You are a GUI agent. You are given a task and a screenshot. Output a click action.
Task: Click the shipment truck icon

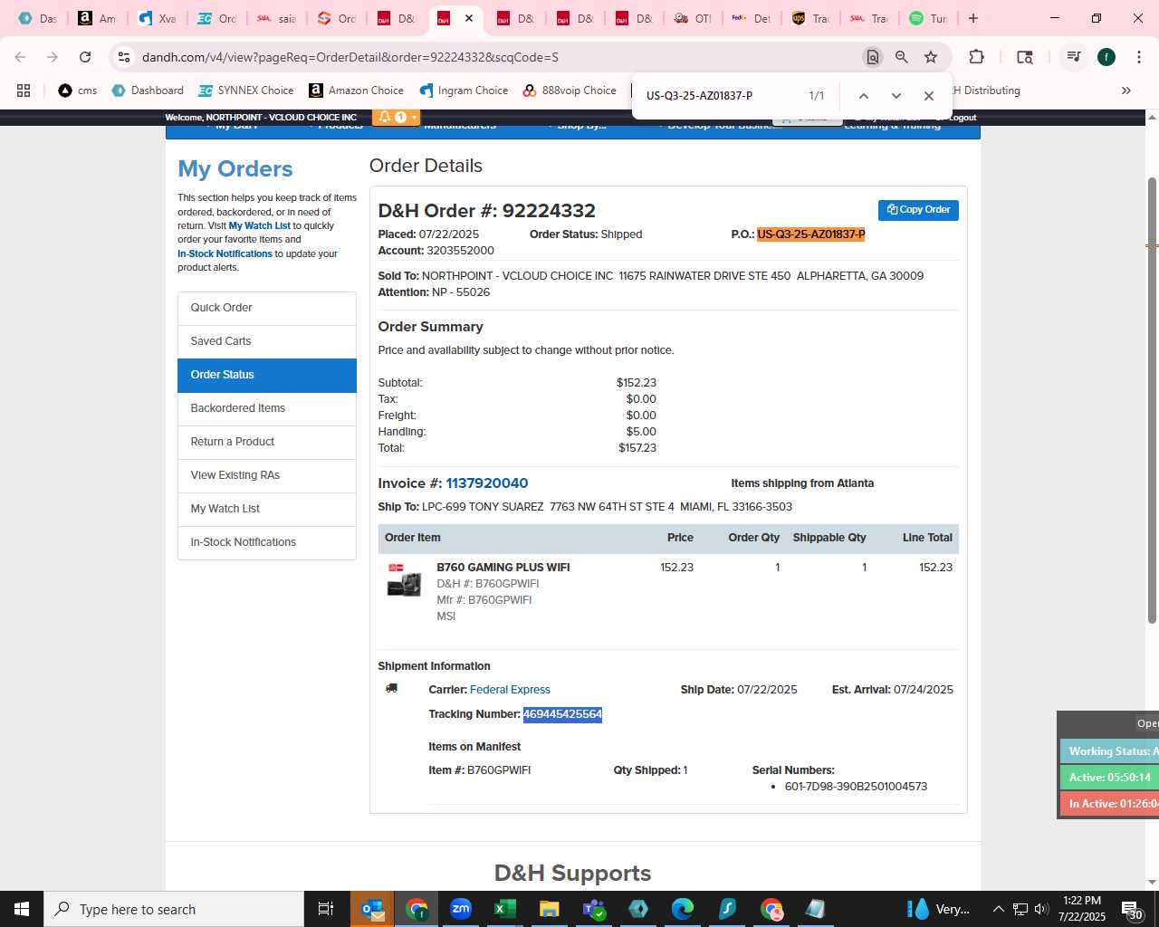(392, 689)
